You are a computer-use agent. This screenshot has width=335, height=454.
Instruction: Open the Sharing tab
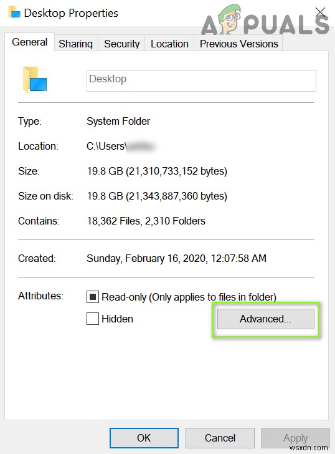pyautogui.click(x=76, y=44)
